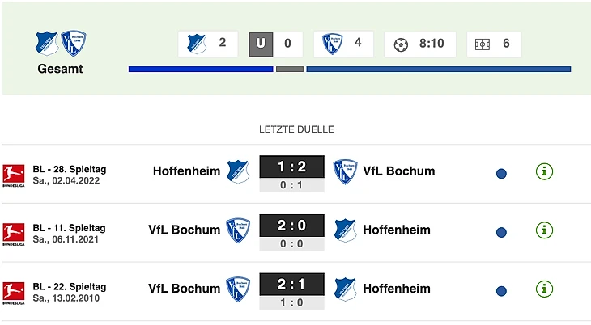Image resolution: width=591 pixels, height=325 pixels.
Task: Click the soccer ball goals icon showing 8:10
Action: pyautogui.click(x=401, y=44)
